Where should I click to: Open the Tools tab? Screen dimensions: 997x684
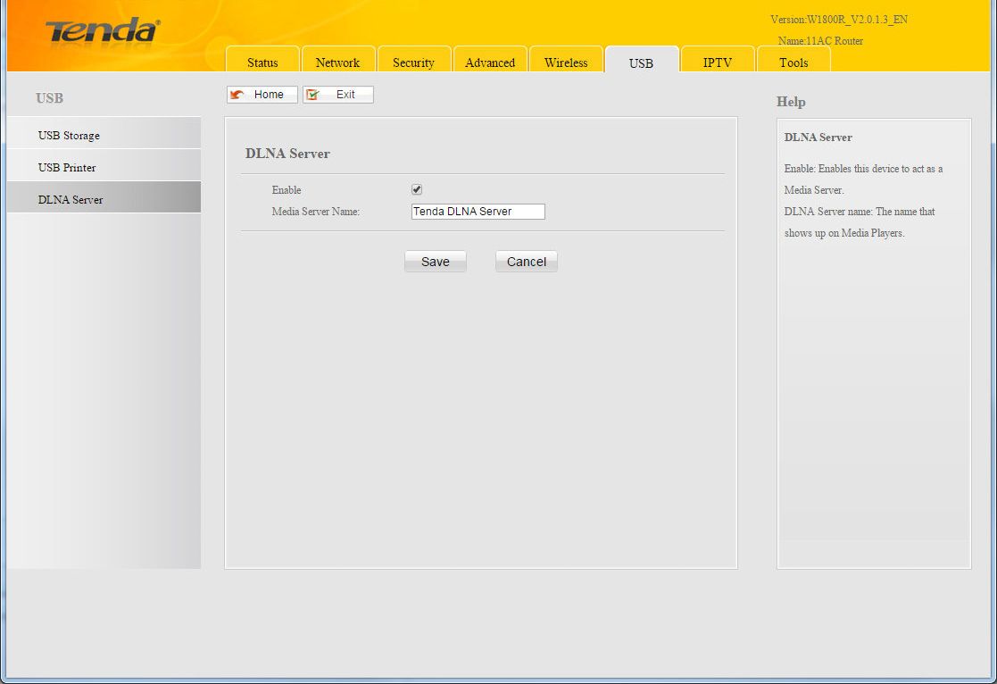coord(793,63)
